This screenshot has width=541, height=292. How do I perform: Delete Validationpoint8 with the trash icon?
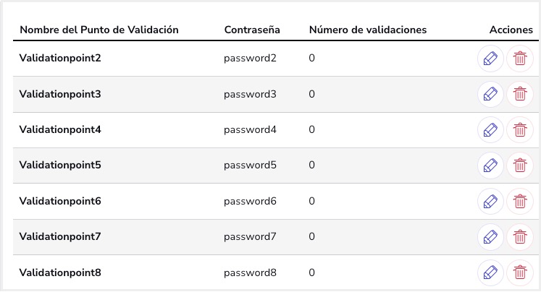point(520,272)
